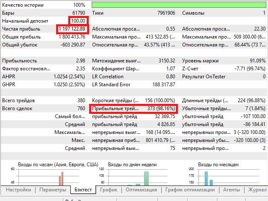The width and height of the screenshot is (268, 201).
Task: Click the Всего сделок value 760
Action: pyautogui.click(x=81, y=108)
